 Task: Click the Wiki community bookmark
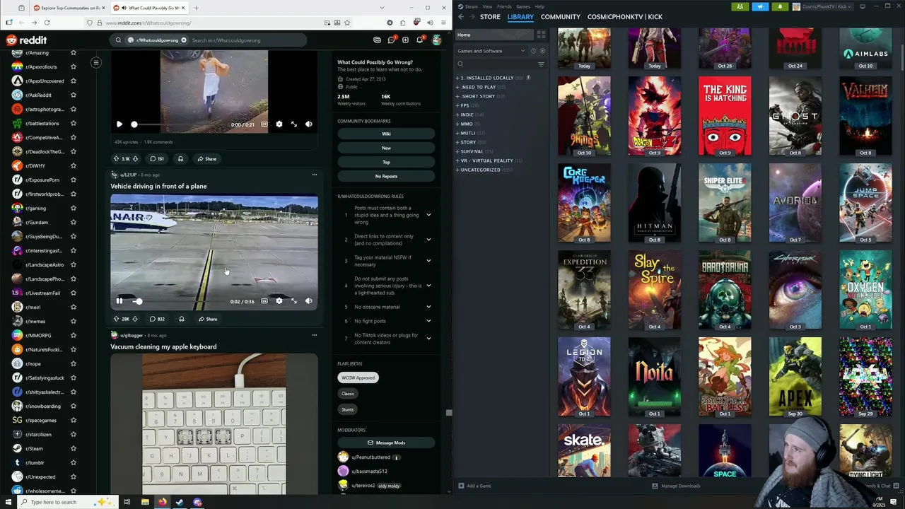click(386, 134)
